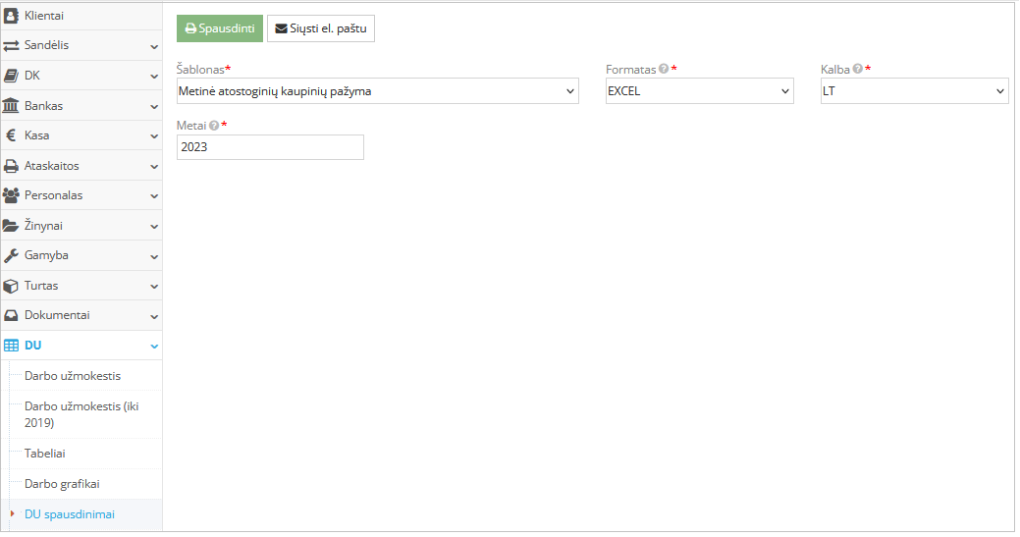This screenshot has height=537, width=1020.
Task: Click Siųsti el. paštu button
Action: 321,29
